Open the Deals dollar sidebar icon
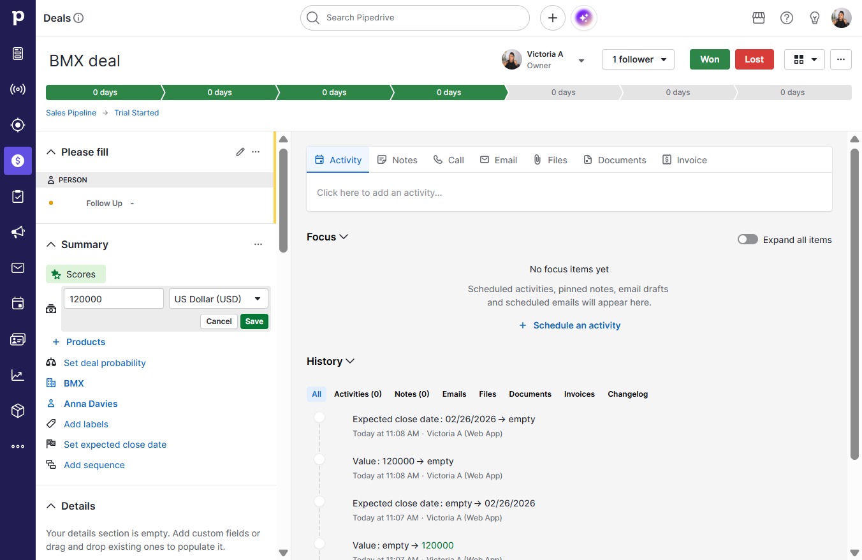 18,161
